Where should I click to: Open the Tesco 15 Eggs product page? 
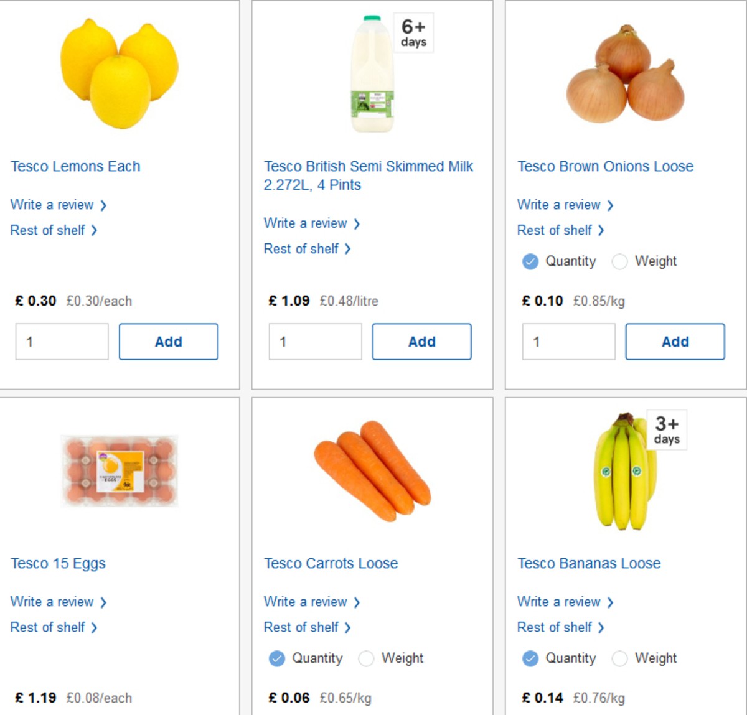pyautogui.click(x=57, y=563)
